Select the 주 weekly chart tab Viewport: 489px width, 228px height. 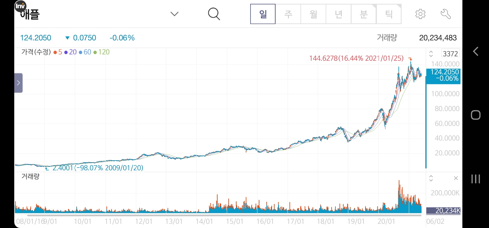(288, 14)
